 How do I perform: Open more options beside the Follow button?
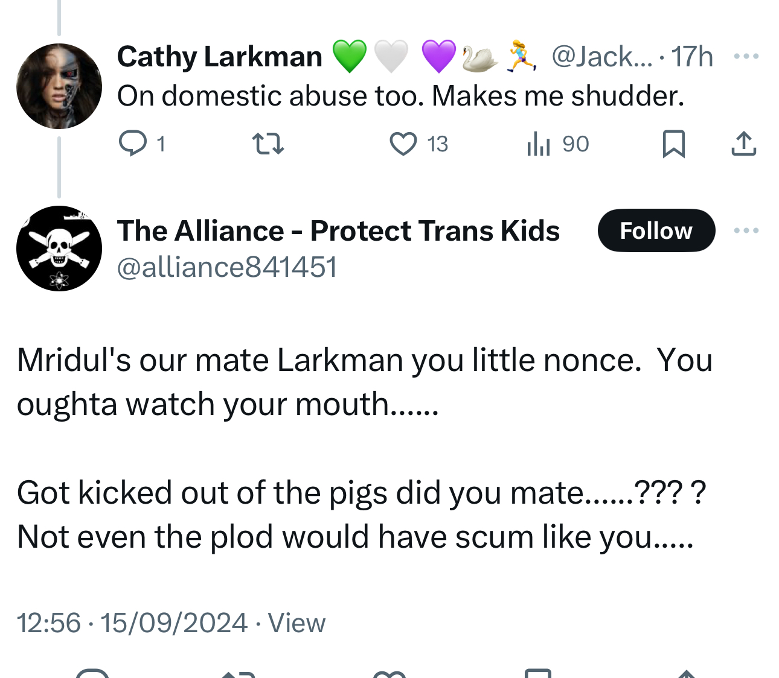click(746, 230)
